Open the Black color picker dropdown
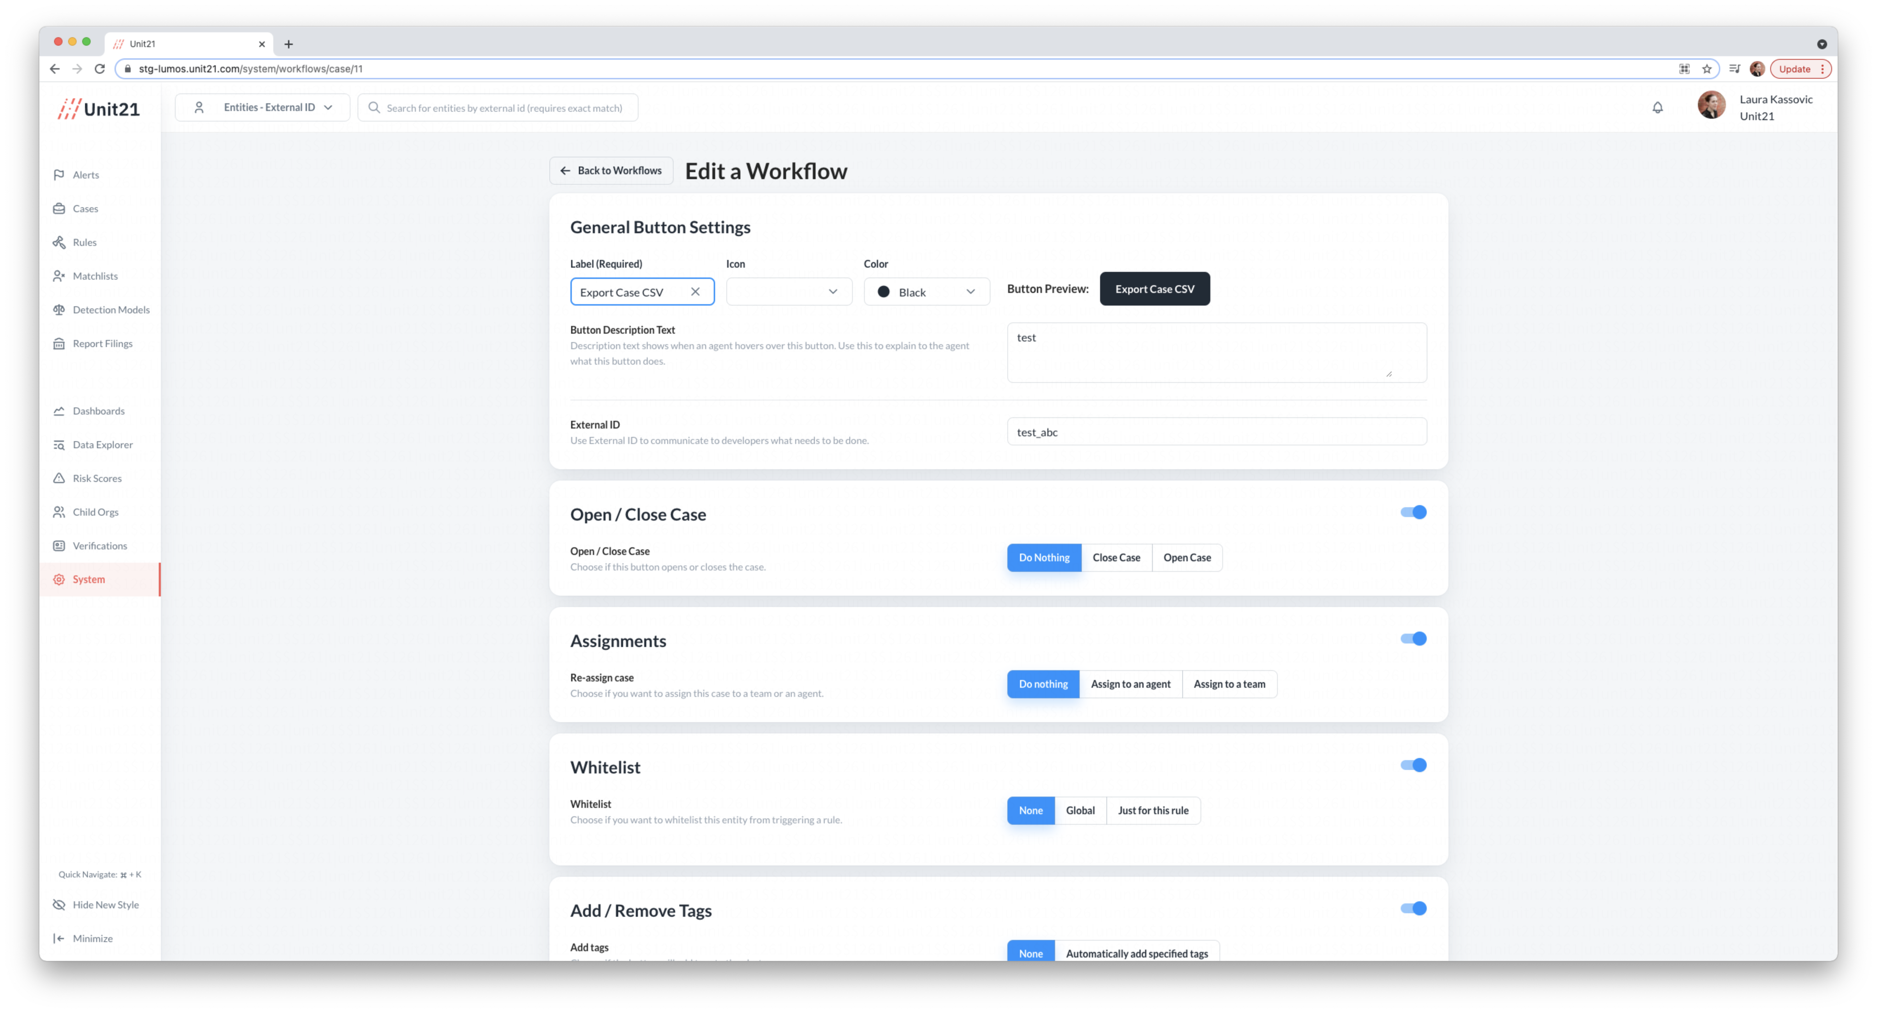1877x1013 pixels. pyautogui.click(x=926, y=292)
